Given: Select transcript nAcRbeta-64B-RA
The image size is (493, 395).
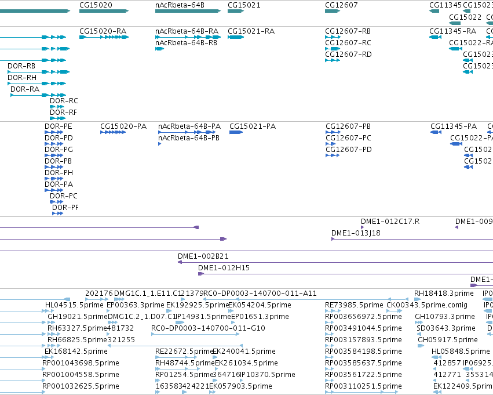Looking at the screenshot, I should coord(187,31).
